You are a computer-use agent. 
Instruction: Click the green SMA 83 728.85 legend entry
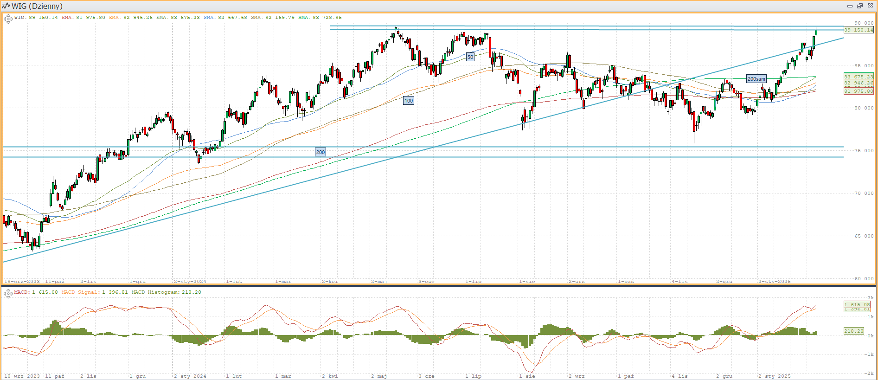point(320,18)
